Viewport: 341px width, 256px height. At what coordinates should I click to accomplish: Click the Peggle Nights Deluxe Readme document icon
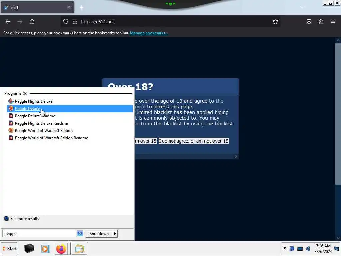tap(11, 123)
